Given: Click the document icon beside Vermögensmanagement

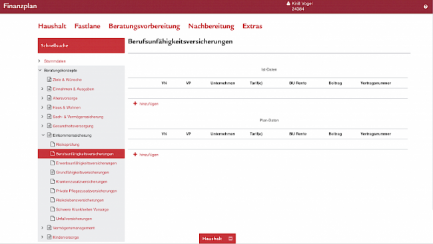Looking at the screenshot, I should (49, 227).
